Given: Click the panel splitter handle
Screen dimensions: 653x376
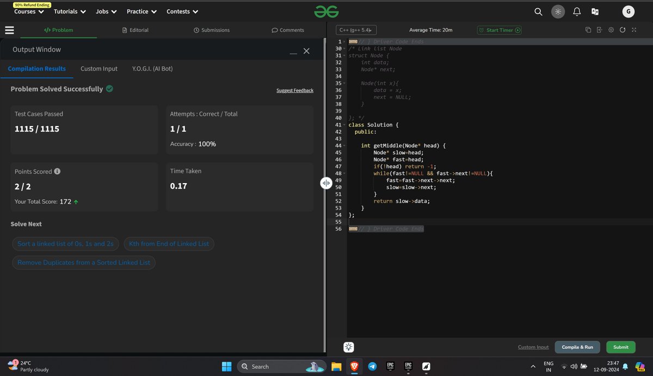Looking at the screenshot, I should coord(326,183).
